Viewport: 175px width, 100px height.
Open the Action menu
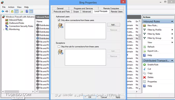tap(11, 7)
